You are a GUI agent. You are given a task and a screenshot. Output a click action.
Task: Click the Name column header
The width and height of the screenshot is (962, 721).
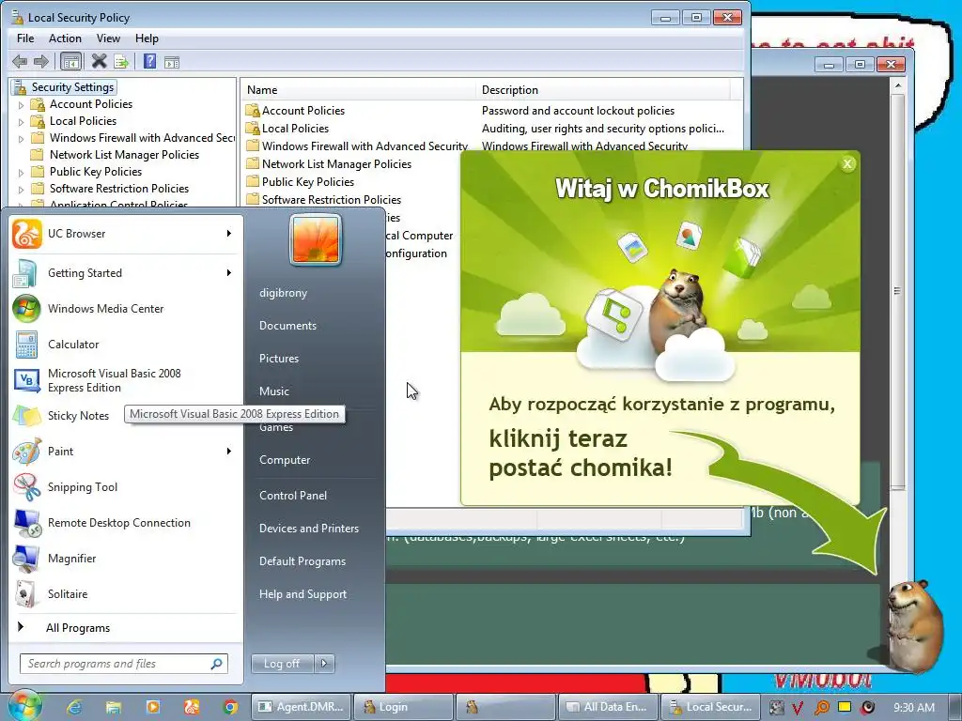(x=358, y=90)
